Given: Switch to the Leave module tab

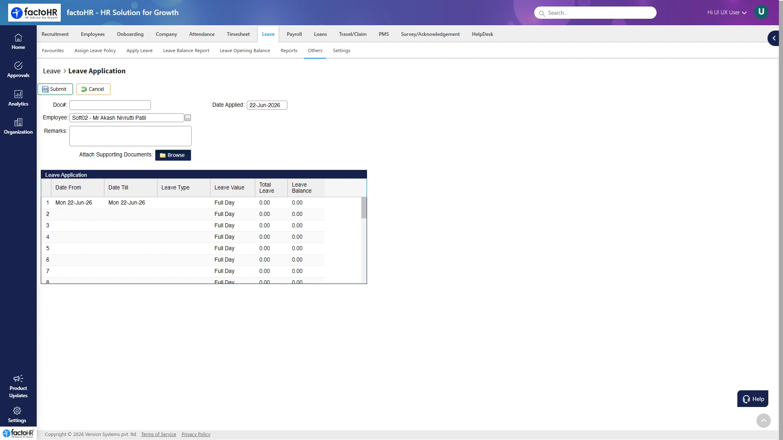Looking at the screenshot, I should pyautogui.click(x=268, y=34).
